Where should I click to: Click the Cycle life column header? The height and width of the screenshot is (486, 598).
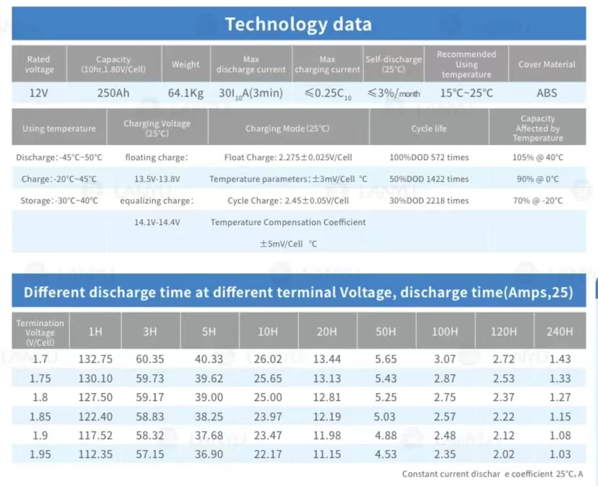[x=429, y=128]
